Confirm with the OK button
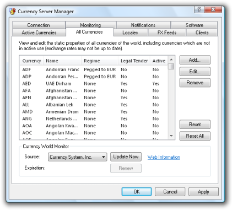232x210 pixels. coord(137,192)
